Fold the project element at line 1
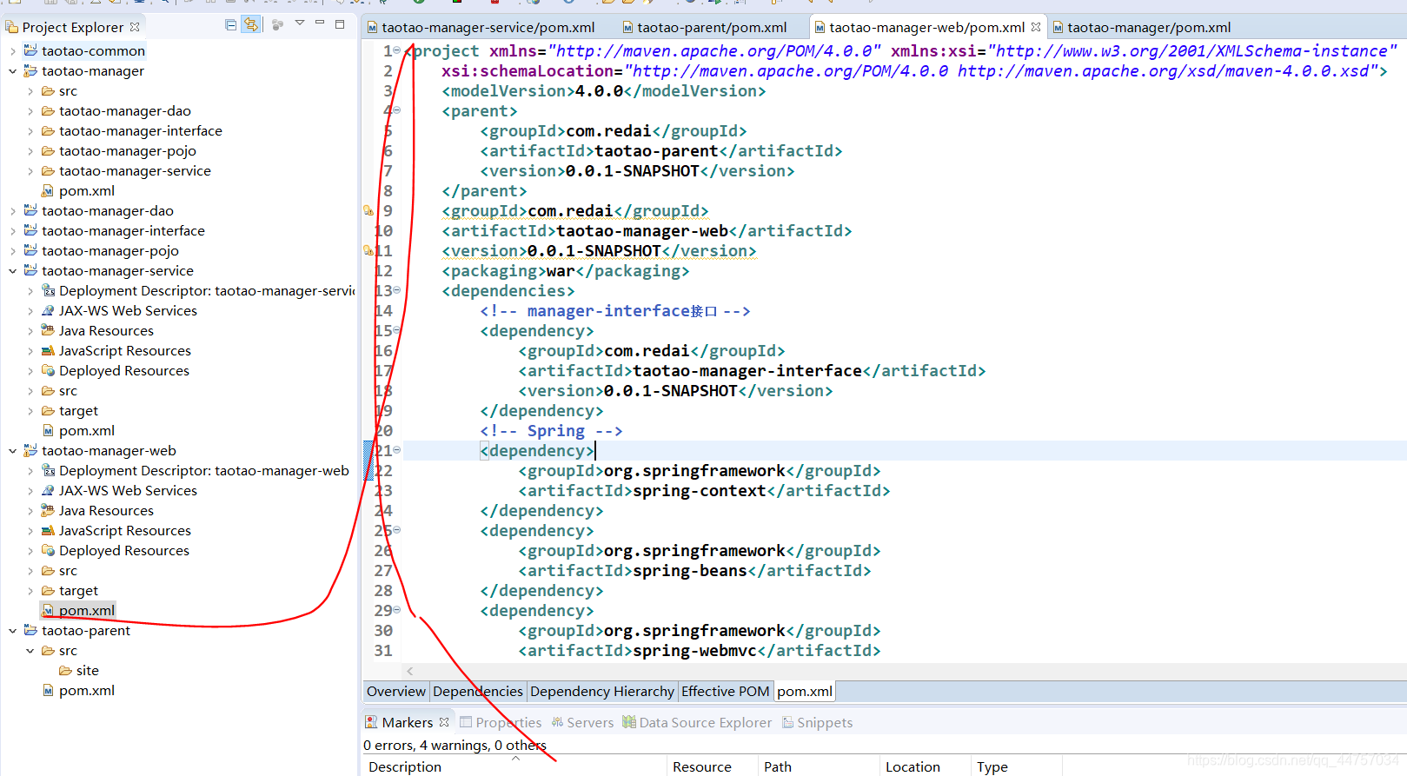 397,50
